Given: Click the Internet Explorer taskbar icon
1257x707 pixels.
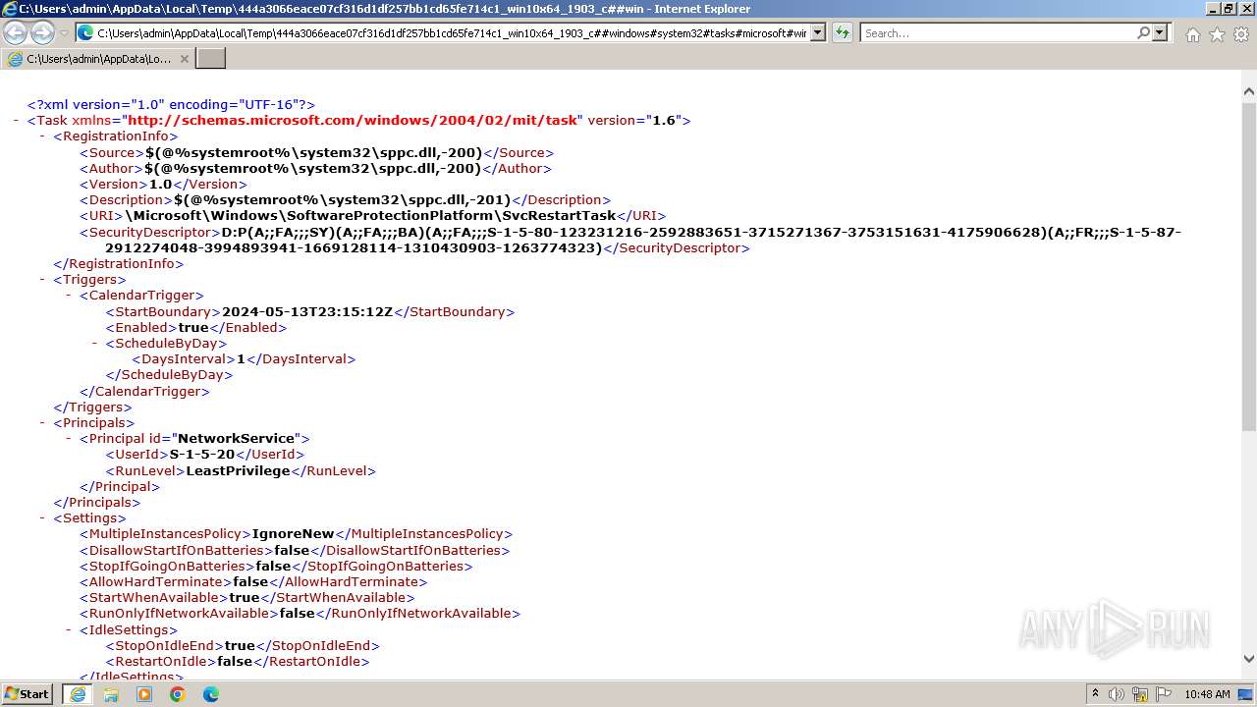Looking at the screenshot, I should 78,694.
